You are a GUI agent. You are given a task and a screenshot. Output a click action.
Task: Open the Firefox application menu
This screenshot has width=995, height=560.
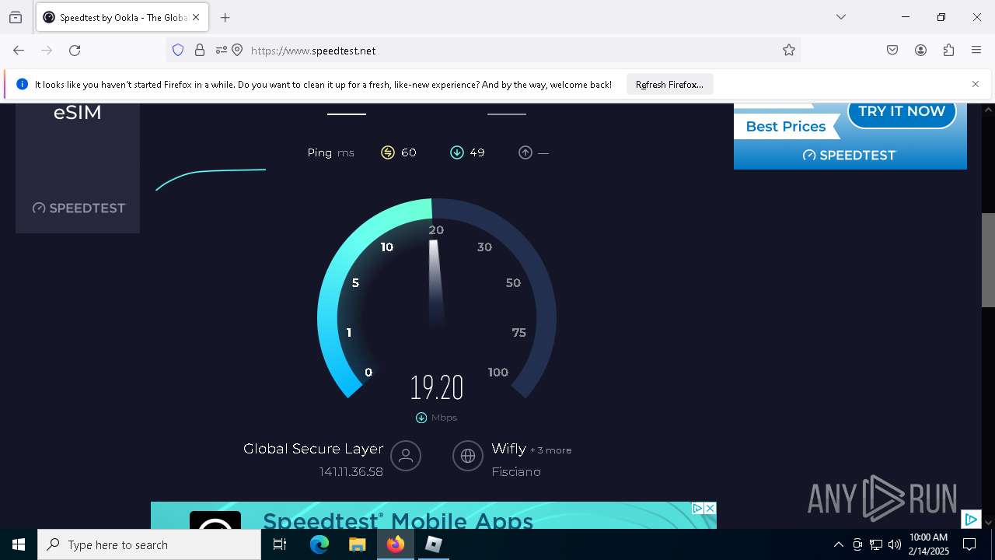pyautogui.click(x=976, y=50)
